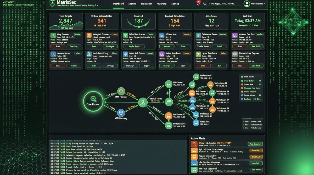Screen dimensions: 314x175
Task: Click the Workstation 01 node icon
Action: (x=196, y=77)
